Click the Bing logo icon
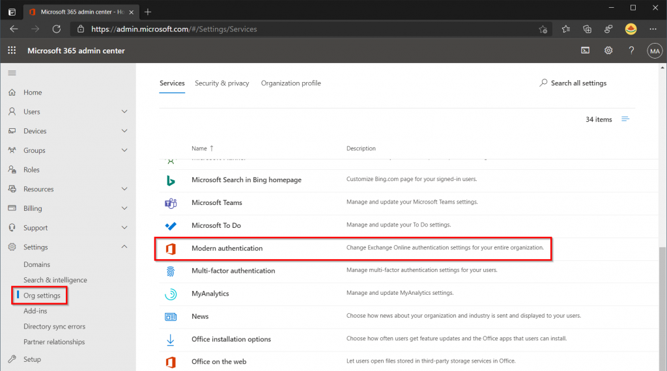The height and width of the screenshot is (371, 667). (x=171, y=180)
